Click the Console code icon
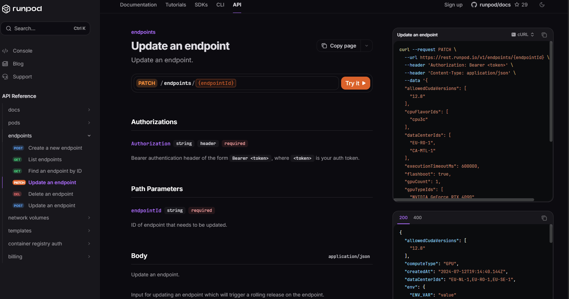 click(x=5, y=51)
